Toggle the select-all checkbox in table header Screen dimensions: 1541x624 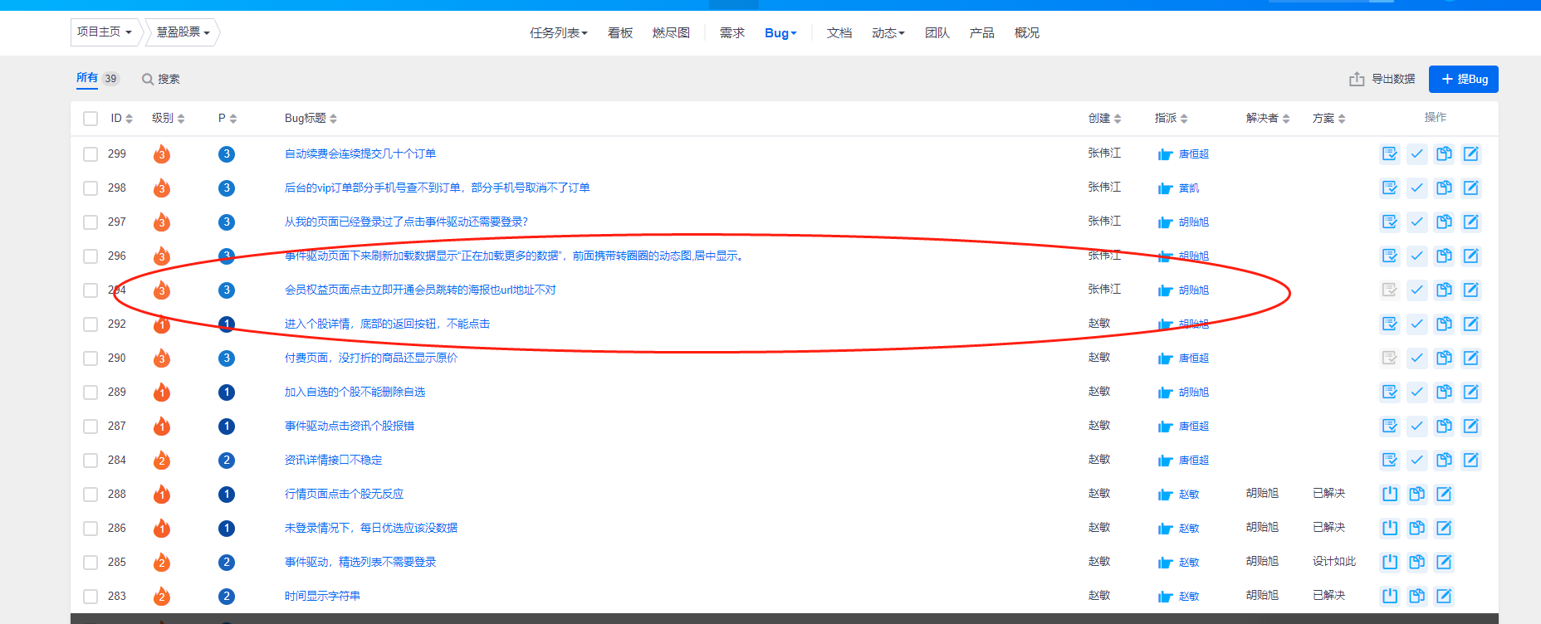[91, 119]
